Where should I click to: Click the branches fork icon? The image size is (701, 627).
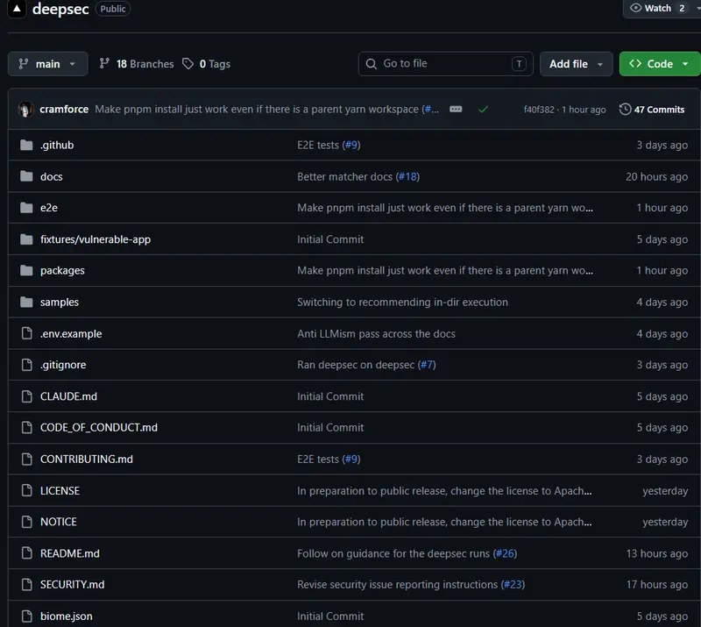coord(104,63)
